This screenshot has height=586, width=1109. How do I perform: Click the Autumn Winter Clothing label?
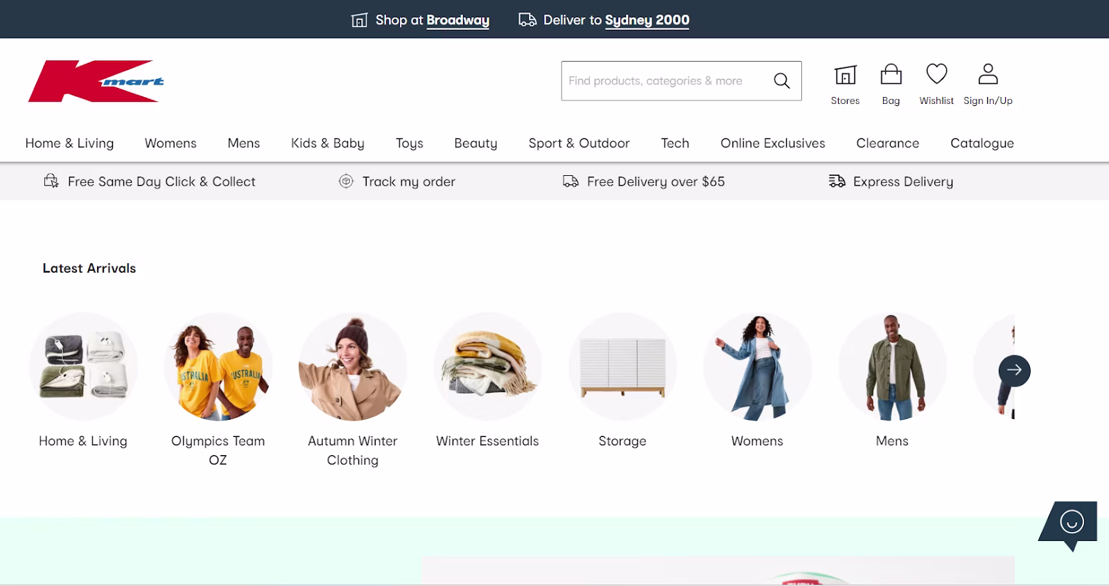tap(353, 450)
